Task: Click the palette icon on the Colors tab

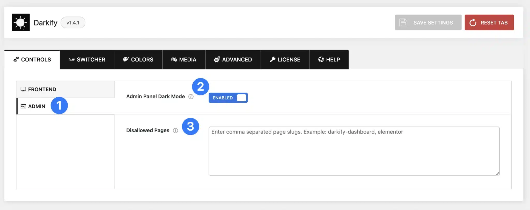Action: pyautogui.click(x=126, y=59)
